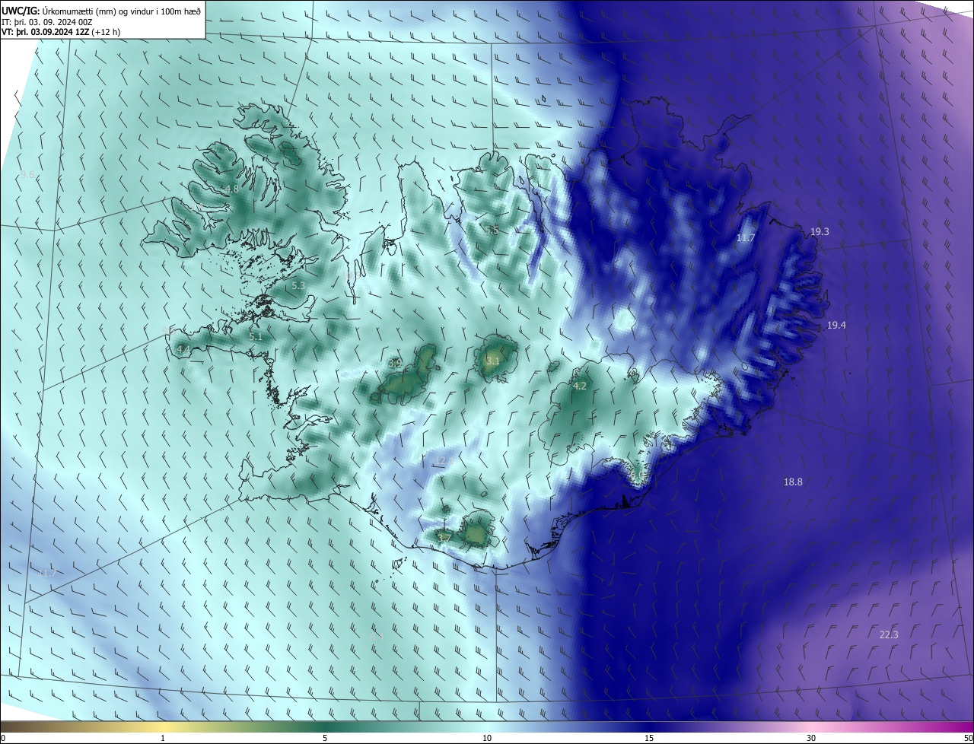Click the 5.3 value label on the map
This screenshot has height=744, width=974.
coord(298,286)
